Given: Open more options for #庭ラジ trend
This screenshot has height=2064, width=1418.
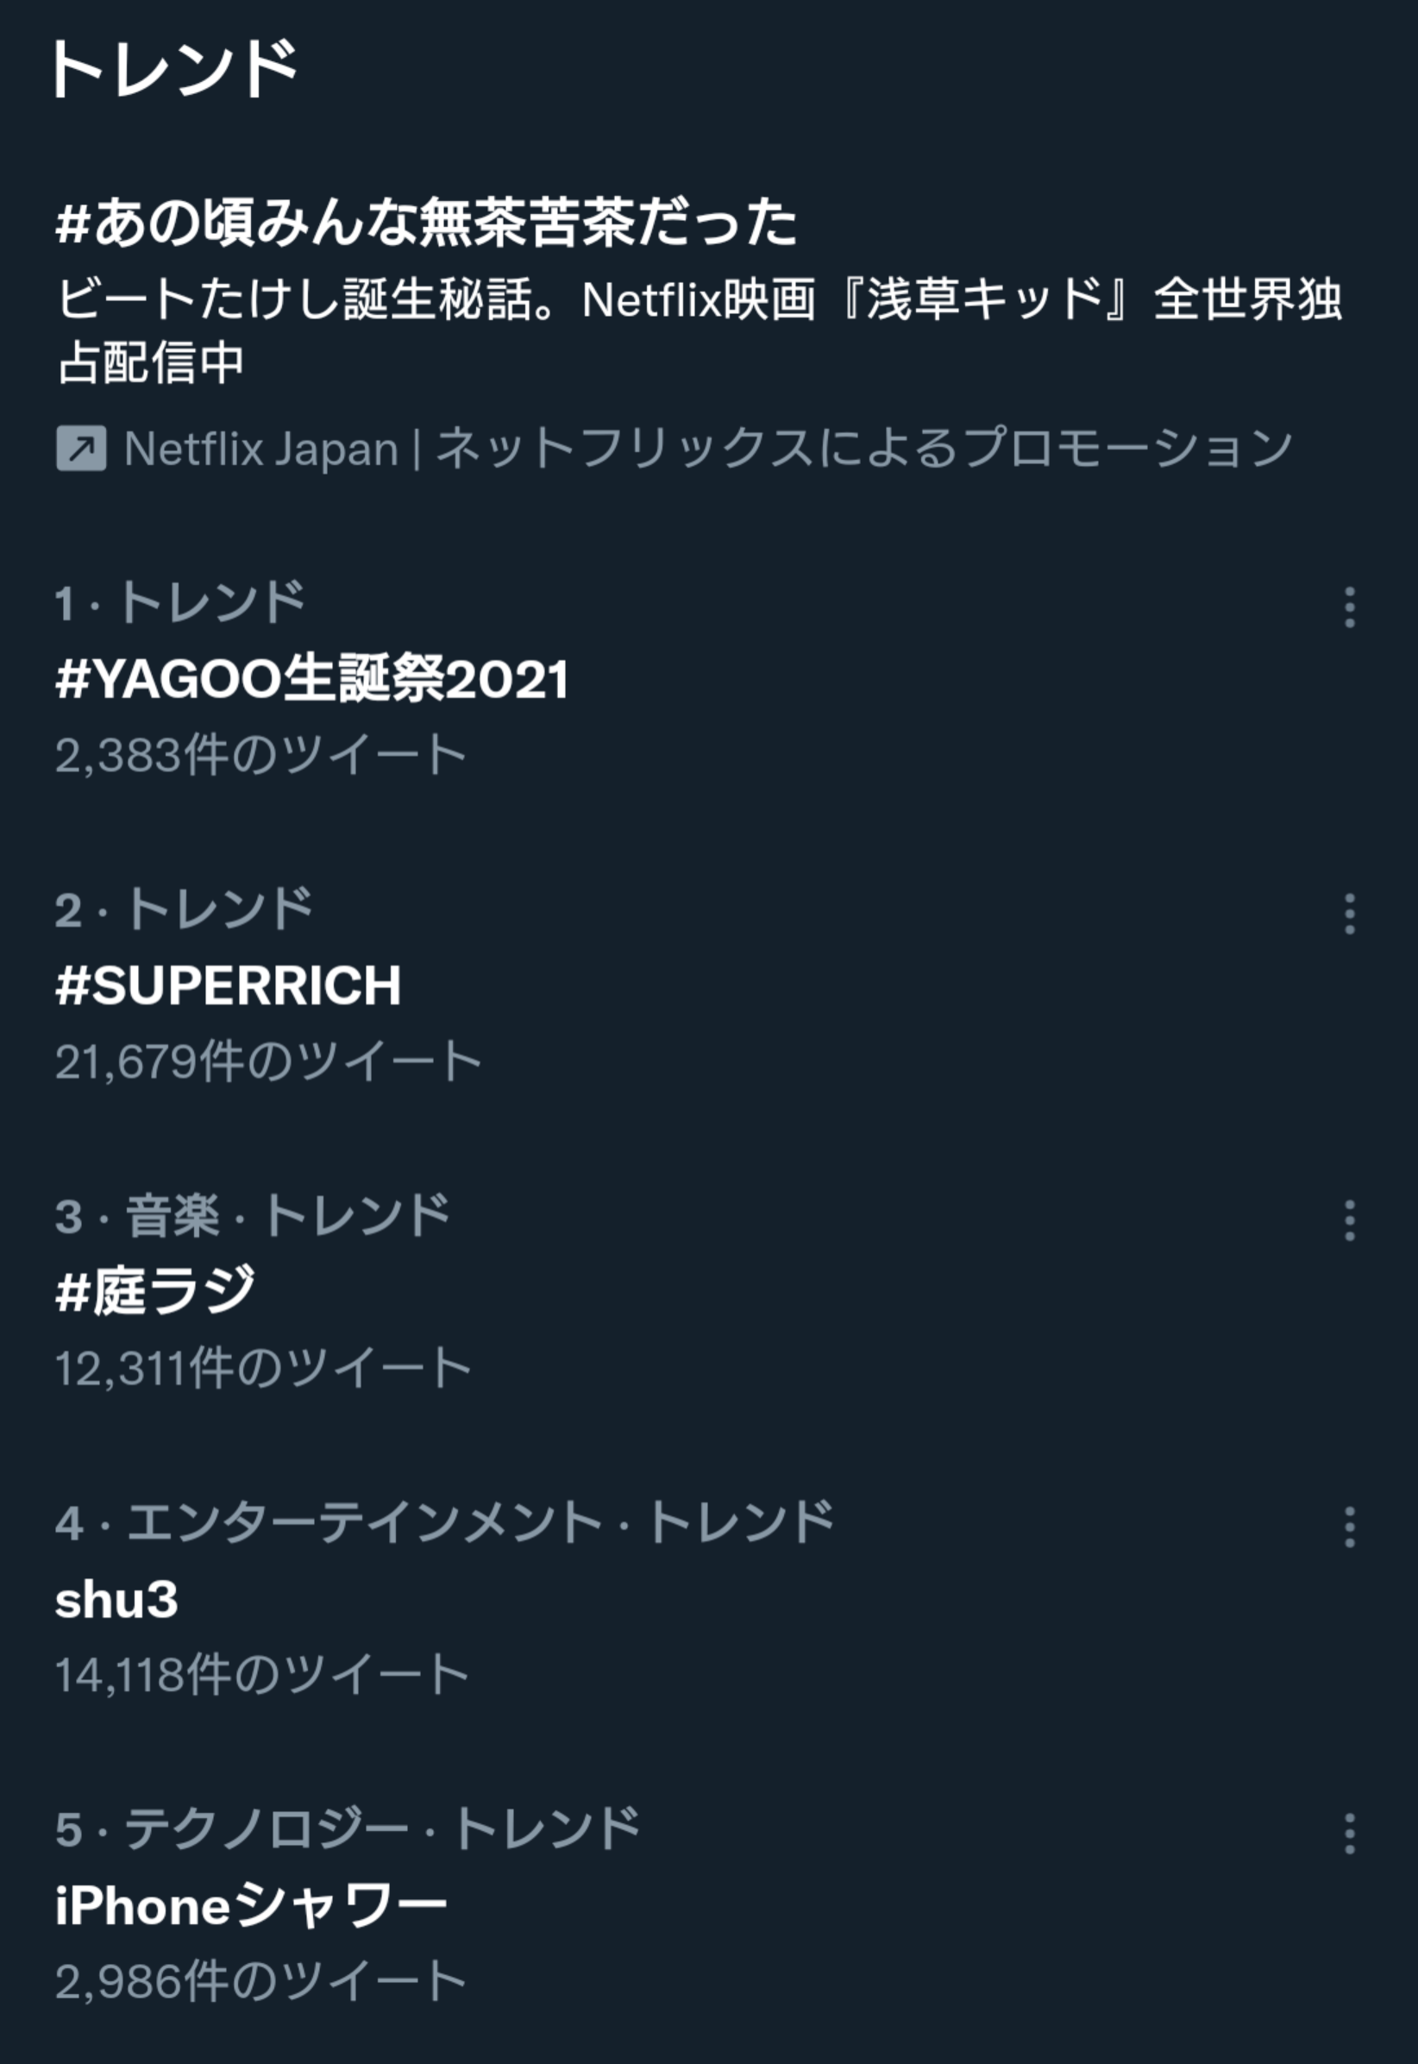Looking at the screenshot, I should click(1350, 1220).
